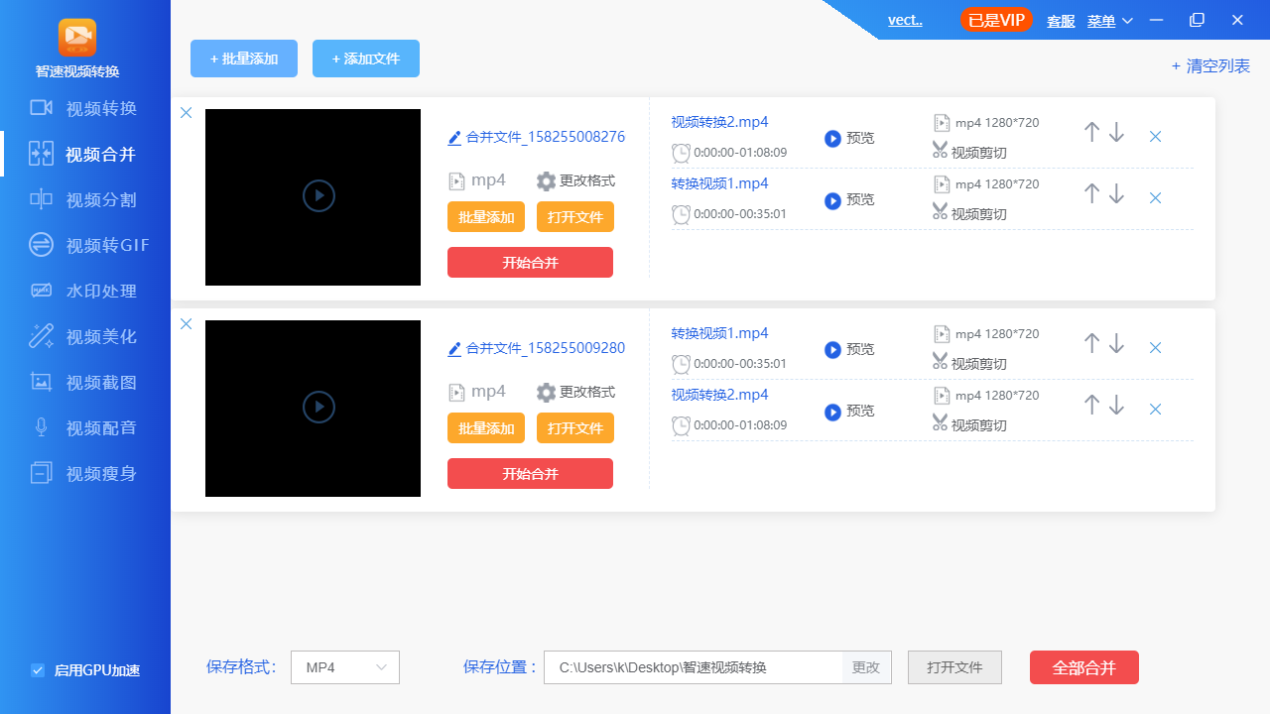Viewport: 1270px width, 714px height.
Task: Select 水印处理 from the sidebar
Action: coord(100,292)
